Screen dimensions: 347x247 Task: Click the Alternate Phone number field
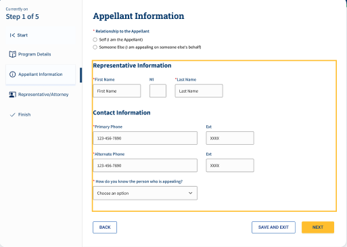point(145,165)
